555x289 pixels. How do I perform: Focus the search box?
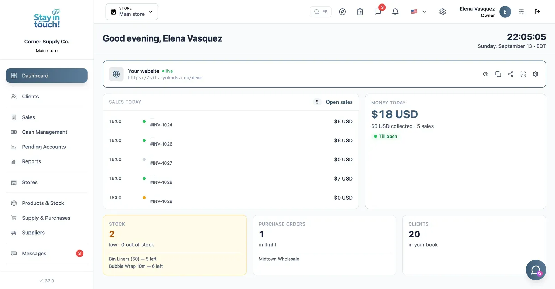[321, 12]
